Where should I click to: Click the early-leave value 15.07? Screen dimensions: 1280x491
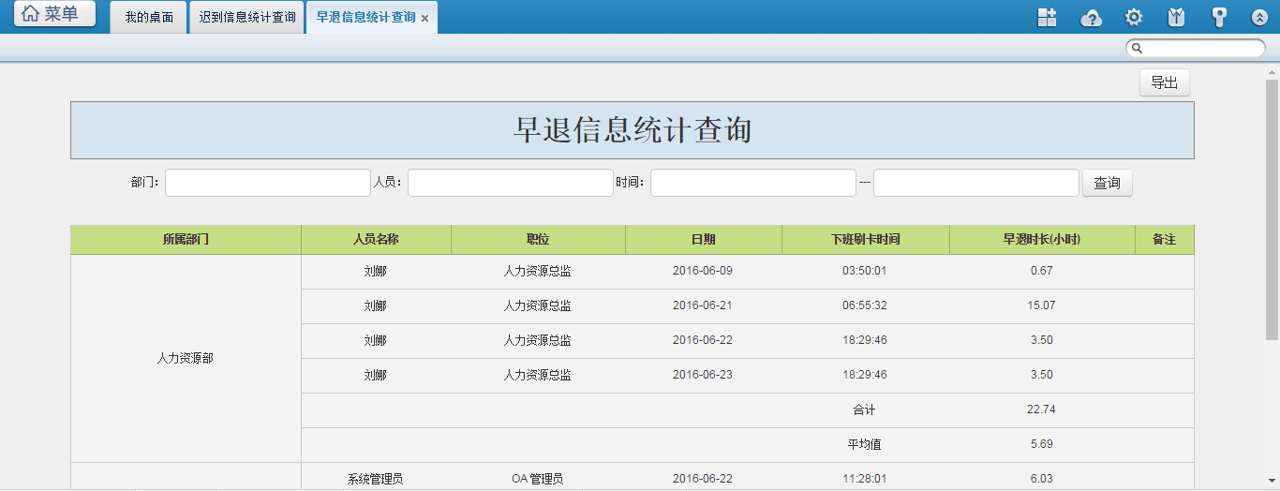point(1042,305)
